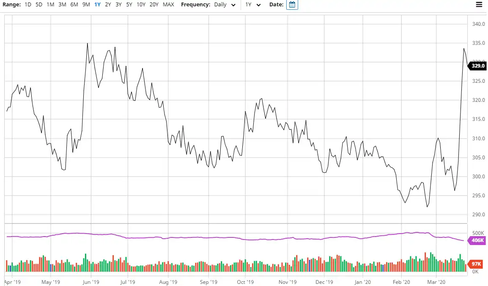Select the active 1Y range

[x=97, y=5]
